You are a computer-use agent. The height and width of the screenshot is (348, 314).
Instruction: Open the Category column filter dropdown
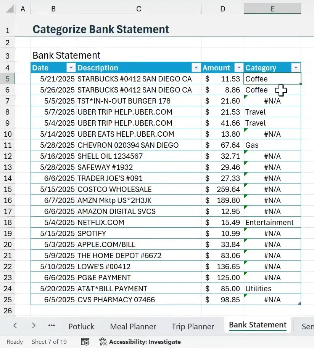[x=296, y=68]
